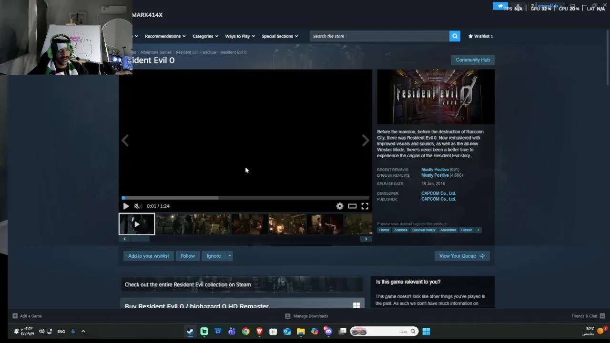
Task: Enter fullscreen for the trailer
Action: tap(365, 206)
